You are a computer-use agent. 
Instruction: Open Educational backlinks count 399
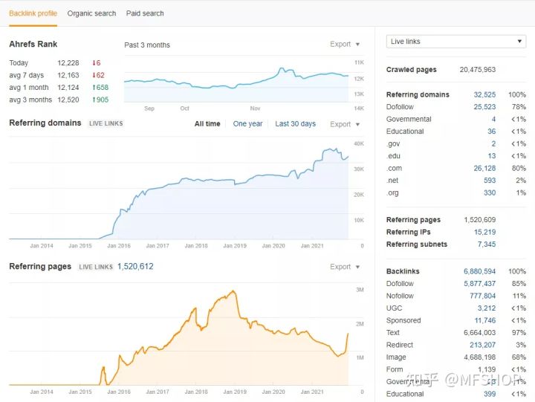490,394
